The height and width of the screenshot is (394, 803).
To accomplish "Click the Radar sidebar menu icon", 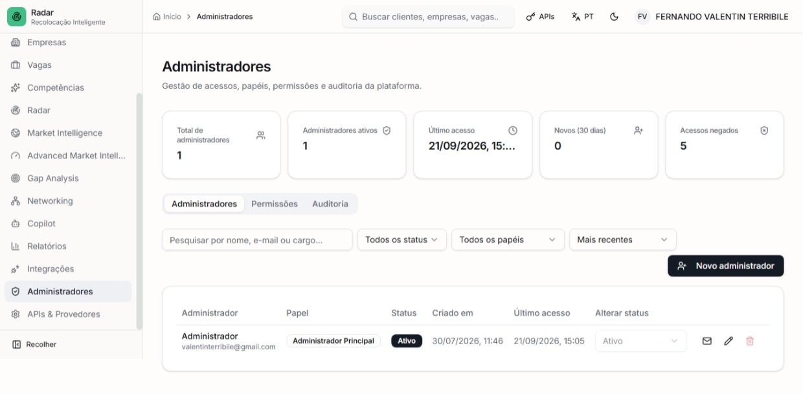I will click(x=16, y=111).
